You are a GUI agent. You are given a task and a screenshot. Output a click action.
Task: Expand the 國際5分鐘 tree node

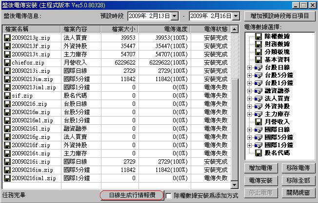tap(249, 137)
